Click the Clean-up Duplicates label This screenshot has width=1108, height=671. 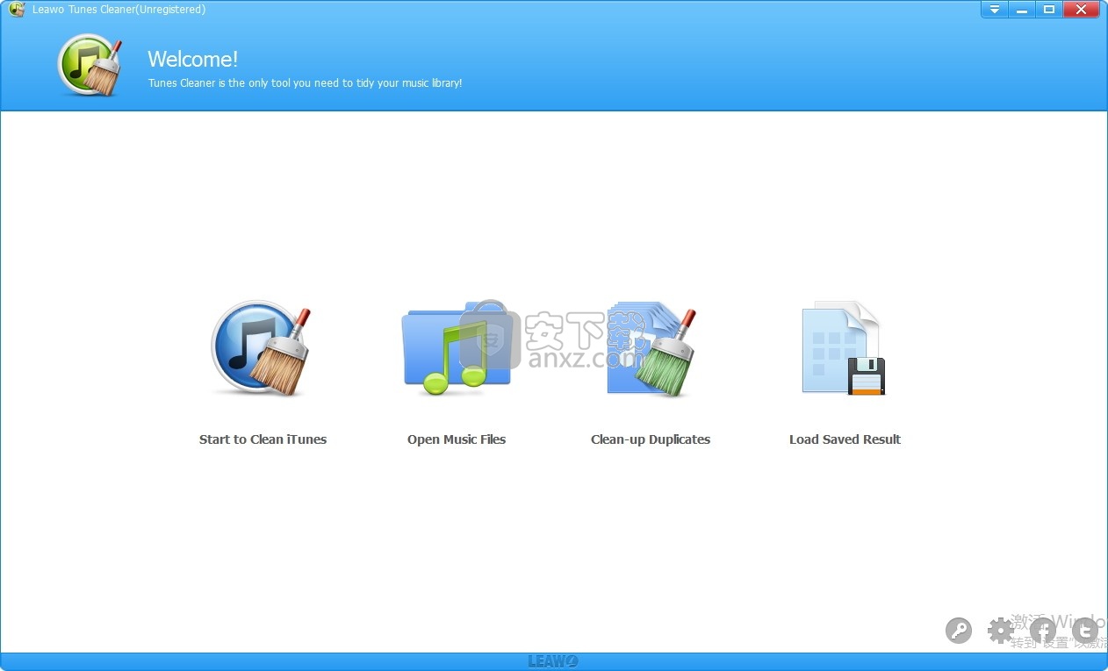pos(651,439)
